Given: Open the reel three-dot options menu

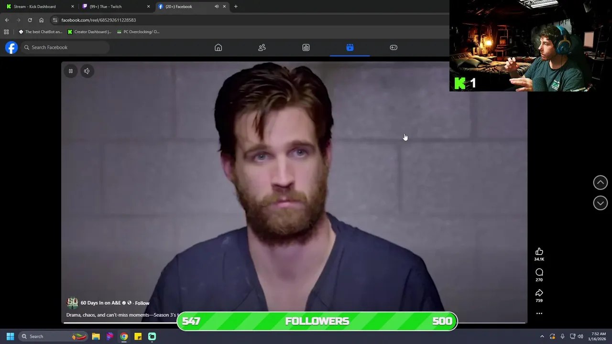Looking at the screenshot, I should (x=539, y=313).
